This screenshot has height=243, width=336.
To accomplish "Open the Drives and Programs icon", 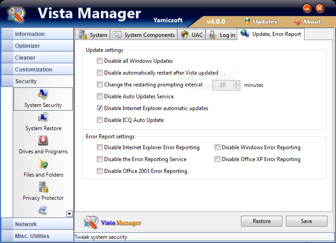I will tap(43, 141).
